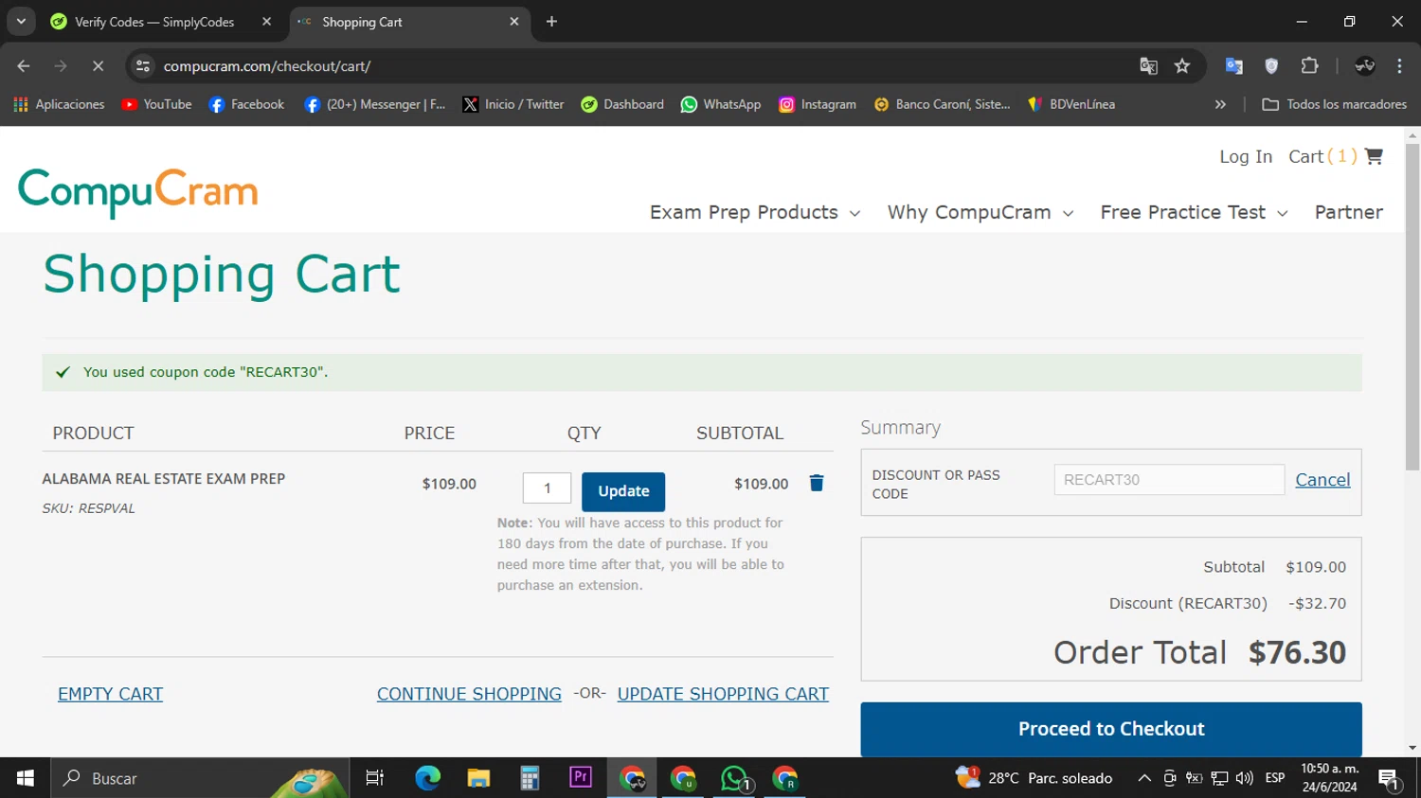This screenshot has height=798, width=1421.
Task: Open File Explorer from the taskbar
Action: 478,778
